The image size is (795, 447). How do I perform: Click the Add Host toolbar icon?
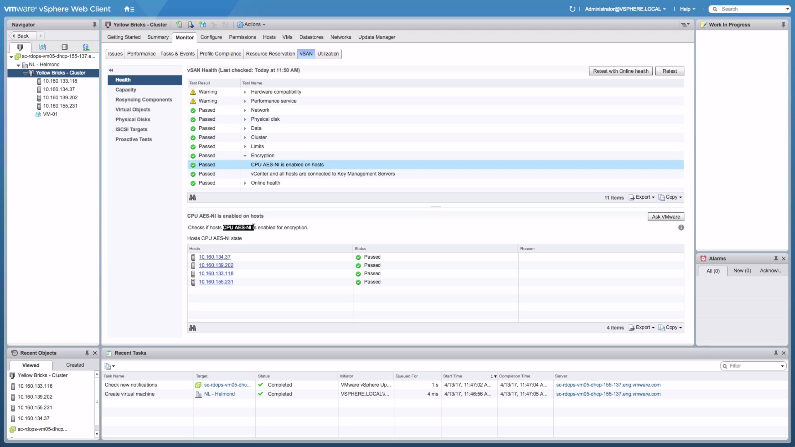tap(179, 25)
